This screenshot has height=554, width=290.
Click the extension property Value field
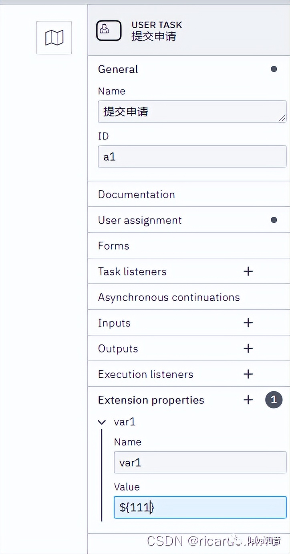200,507
